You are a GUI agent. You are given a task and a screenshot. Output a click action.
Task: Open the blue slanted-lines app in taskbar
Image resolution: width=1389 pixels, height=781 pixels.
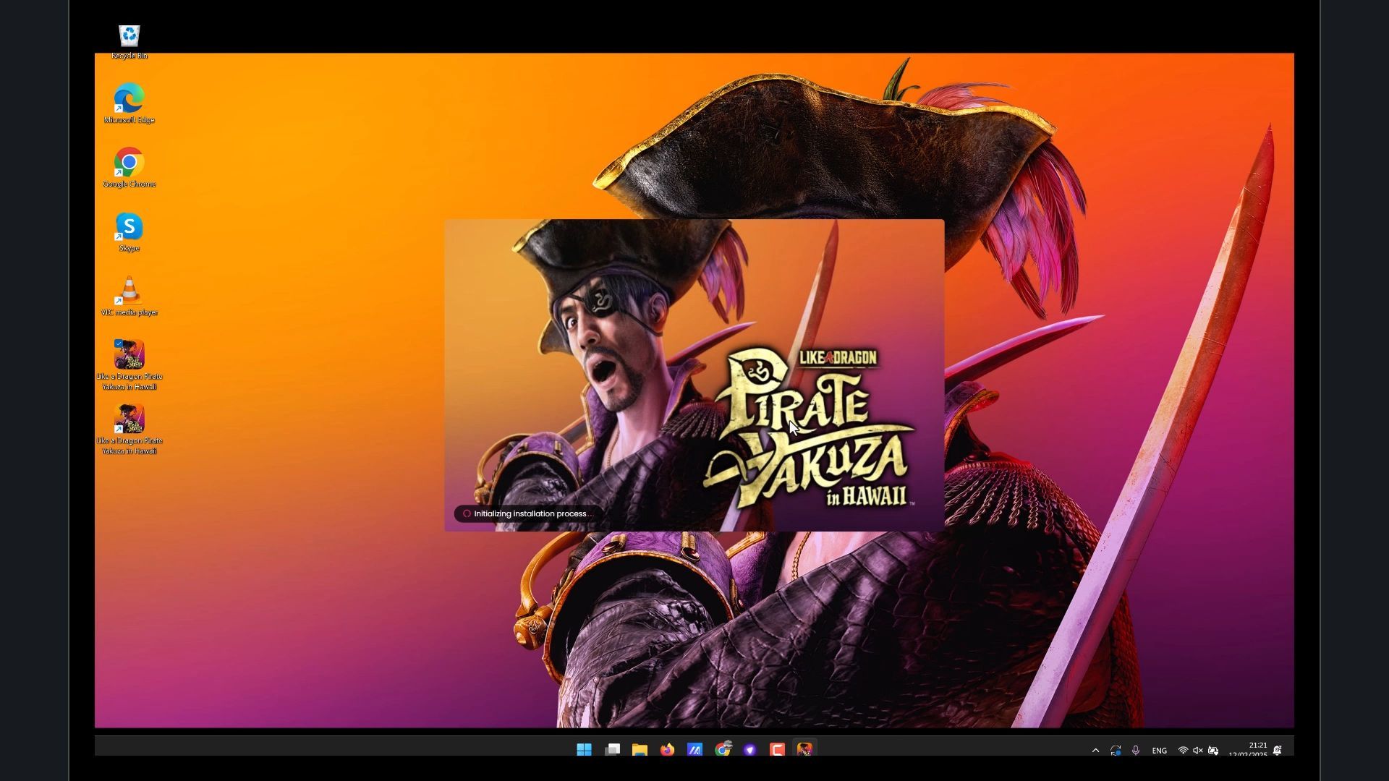point(694,750)
